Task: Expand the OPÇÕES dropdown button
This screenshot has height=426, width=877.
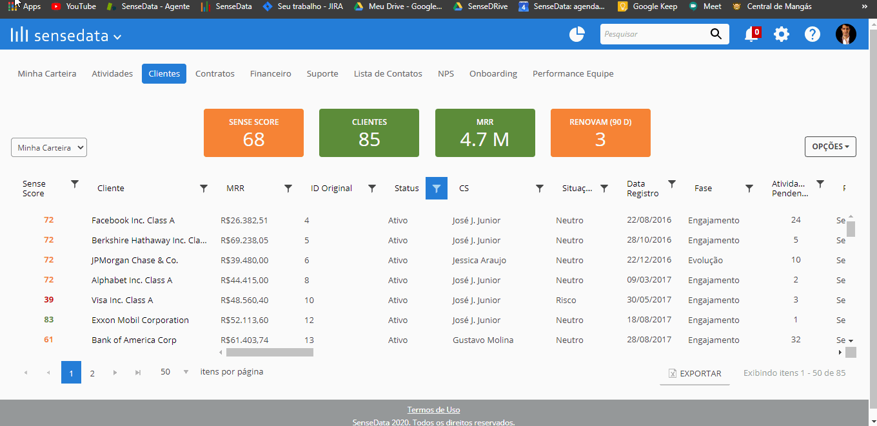Action: tap(831, 147)
